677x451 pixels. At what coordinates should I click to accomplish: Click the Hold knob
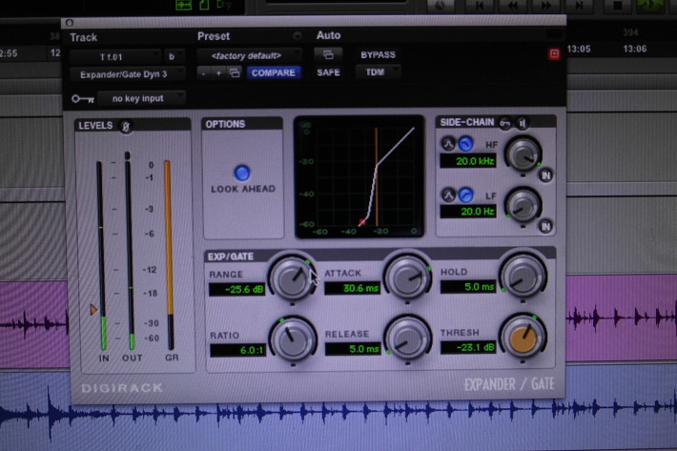tap(523, 276)
